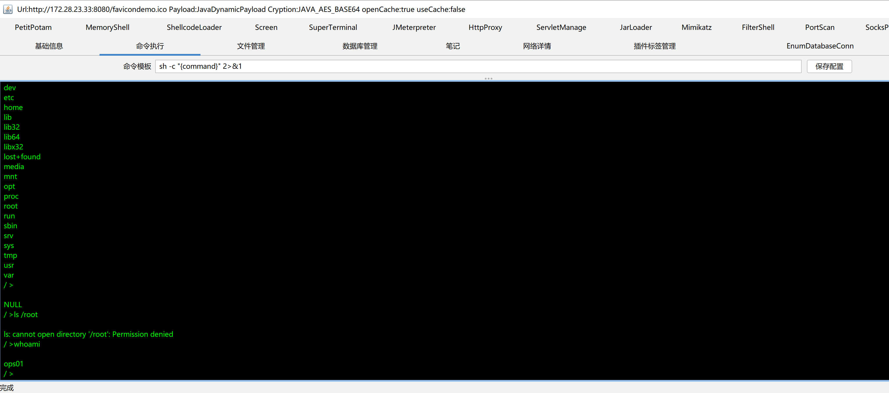Switch to the JMeterpreter tab
This screenshot has height=393, width=889.
pos(413,27)
